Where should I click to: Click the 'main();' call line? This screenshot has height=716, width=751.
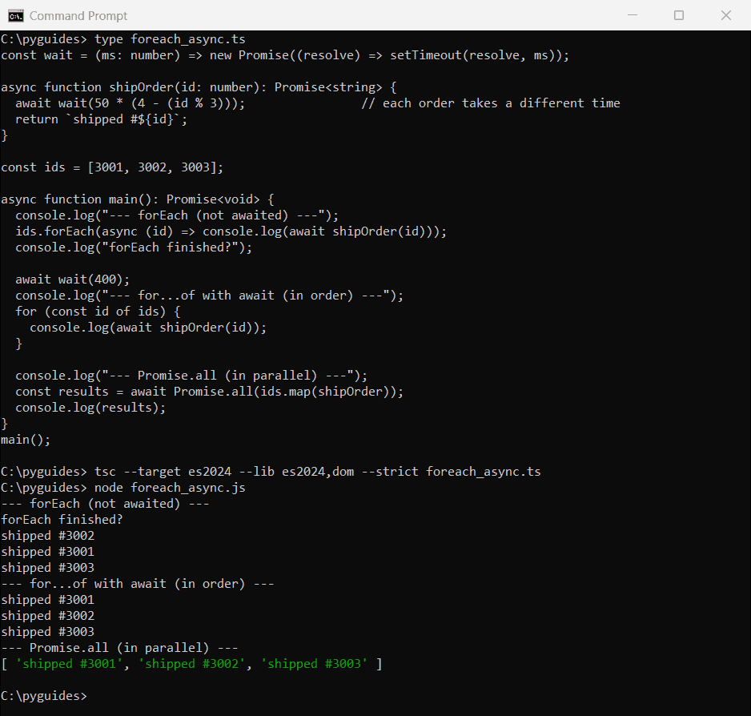pos(26,440)
